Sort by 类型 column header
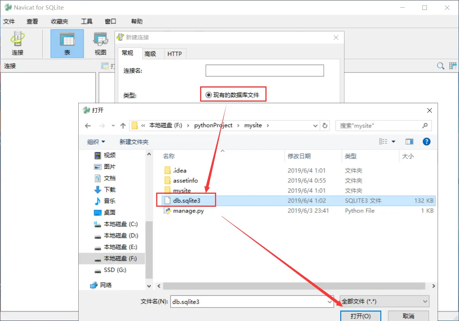 point(351,156)
